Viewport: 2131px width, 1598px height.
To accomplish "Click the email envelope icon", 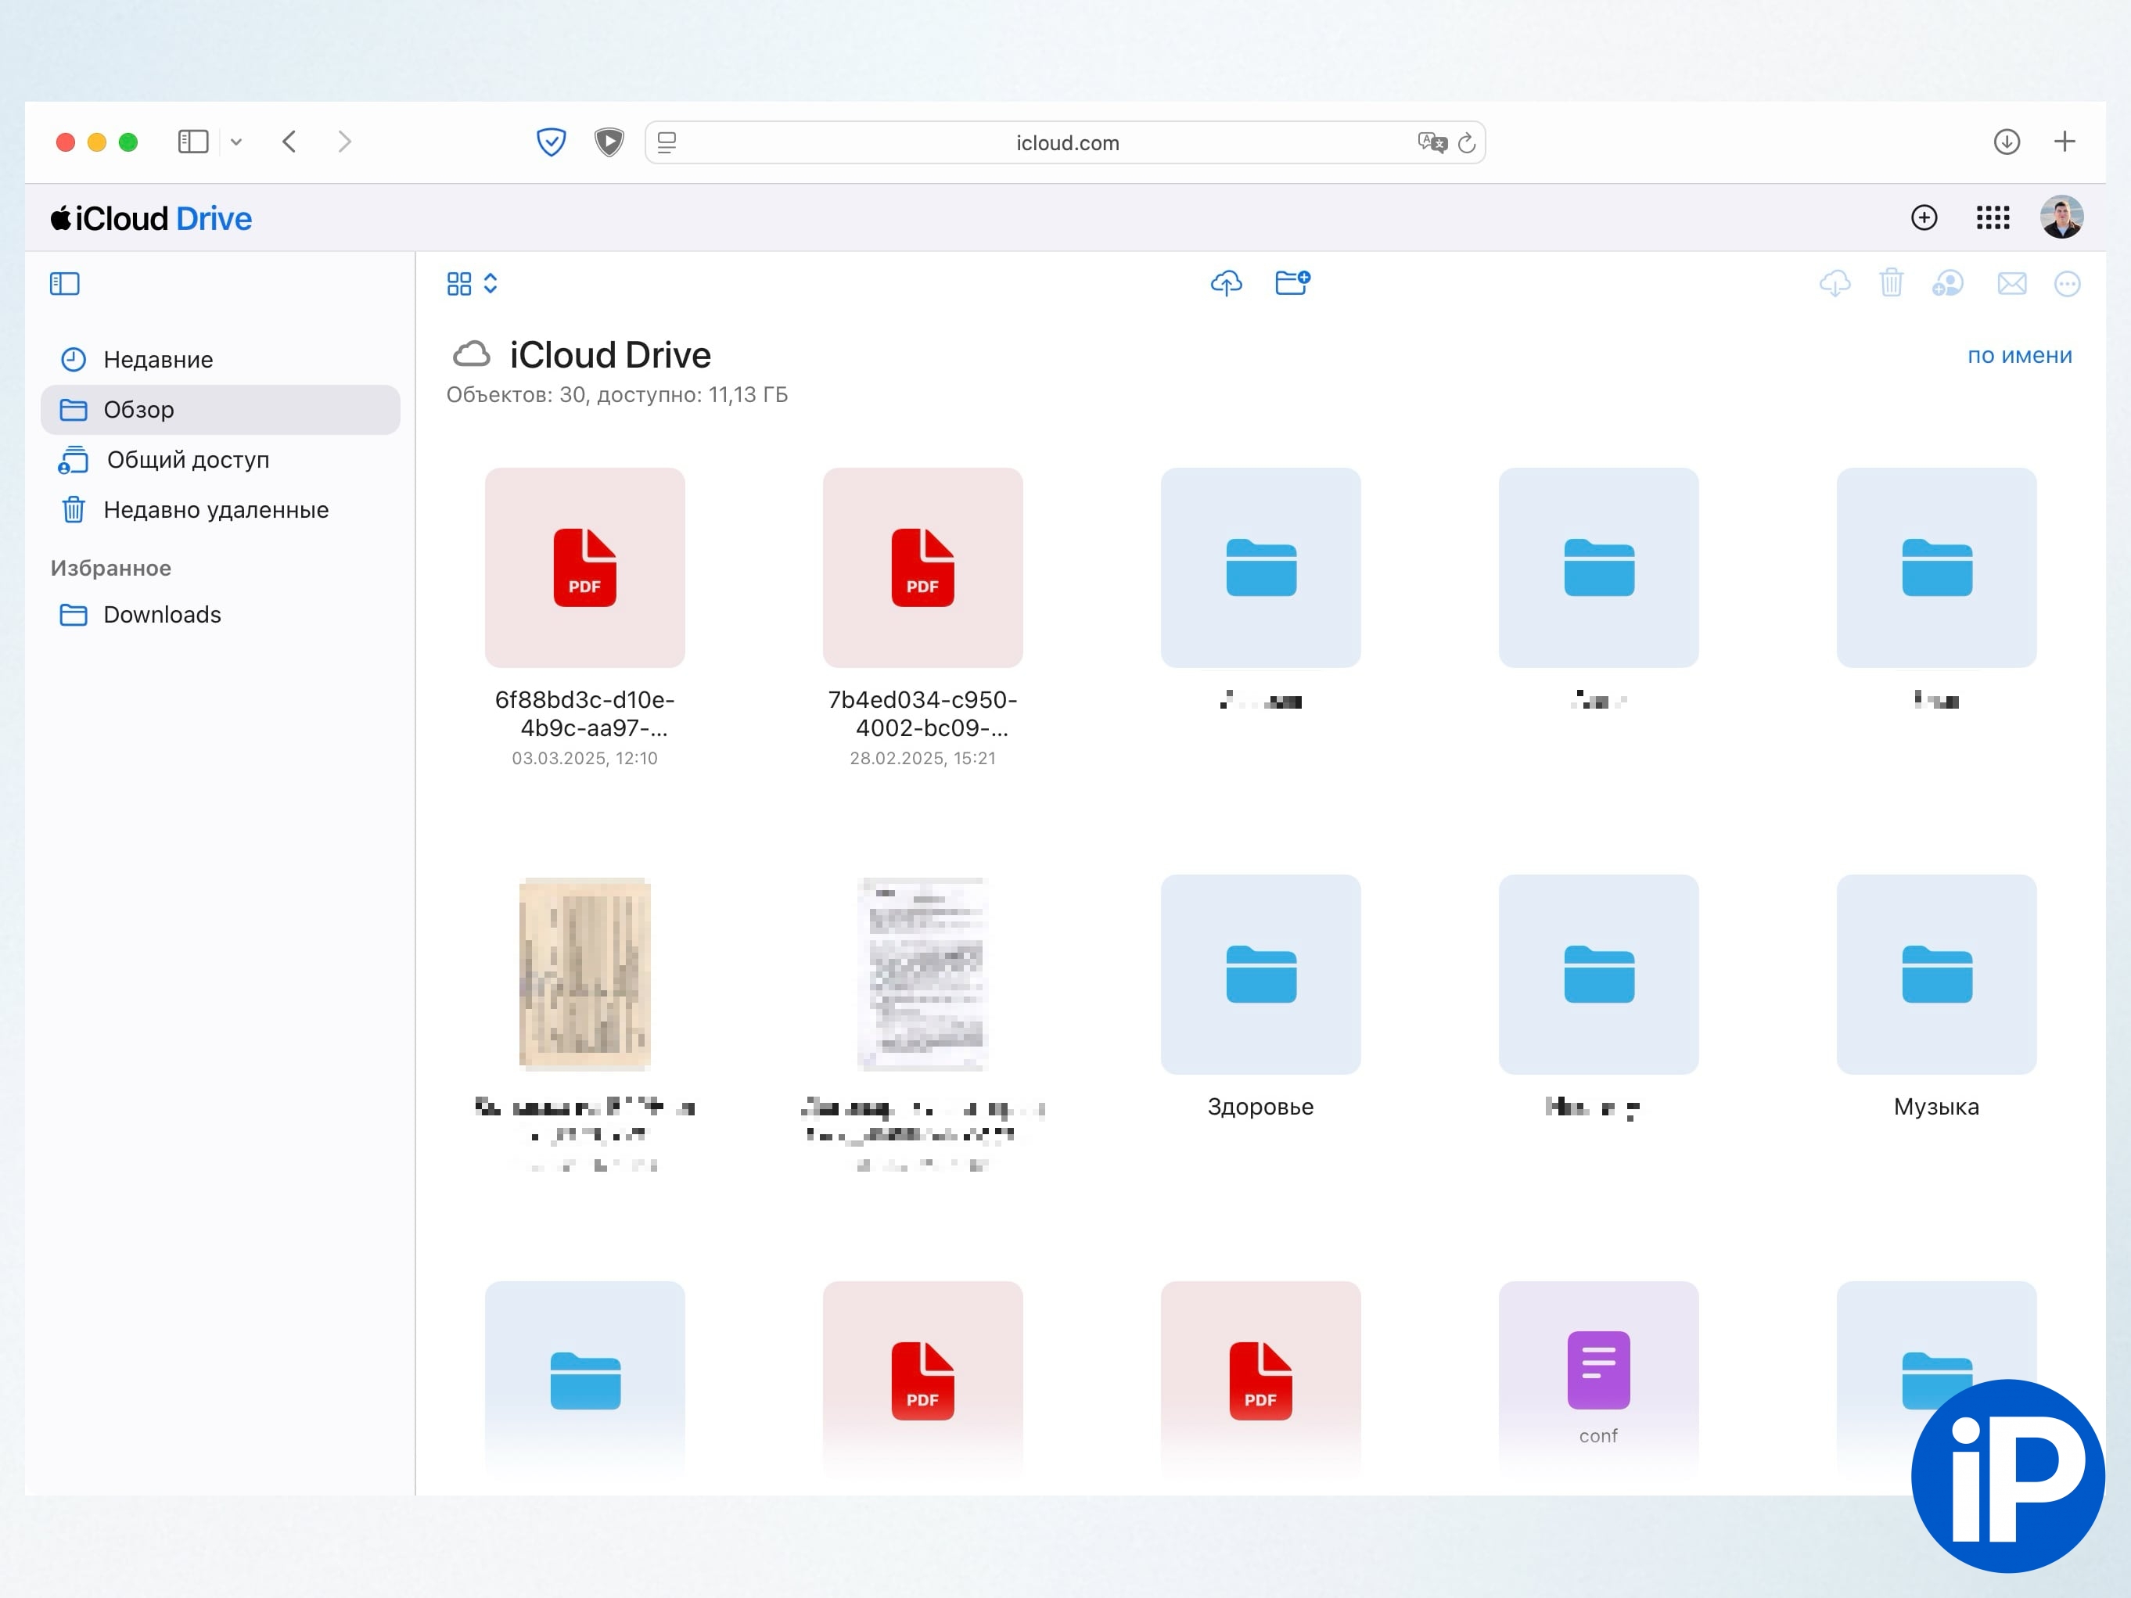I will point(2011,283).
